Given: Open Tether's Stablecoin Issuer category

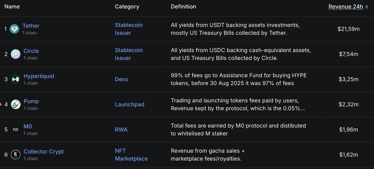Looking at the screenshot, I should click(x=129, y=29).
